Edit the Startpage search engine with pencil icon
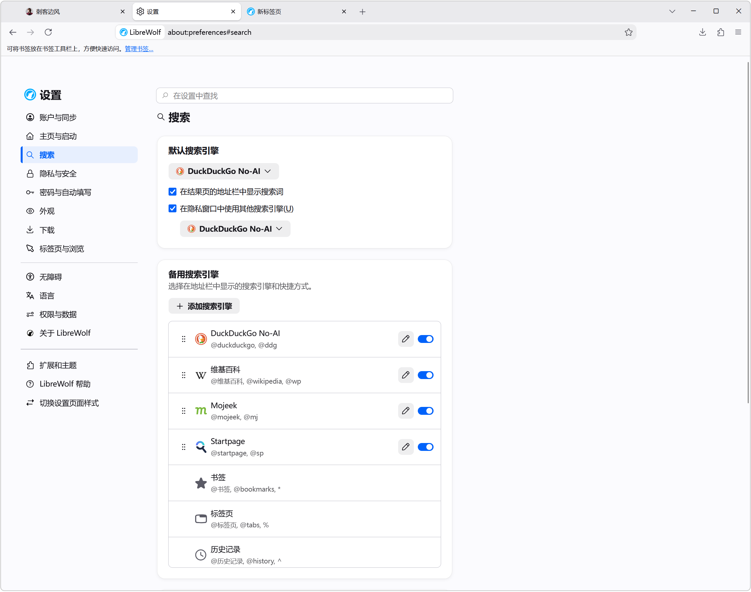The height and width of the screenshot is (592, 751). tap(406, 447)
